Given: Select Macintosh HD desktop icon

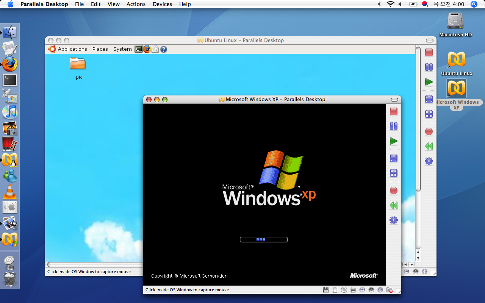Looking at the screenshot, I should [455, 25].
